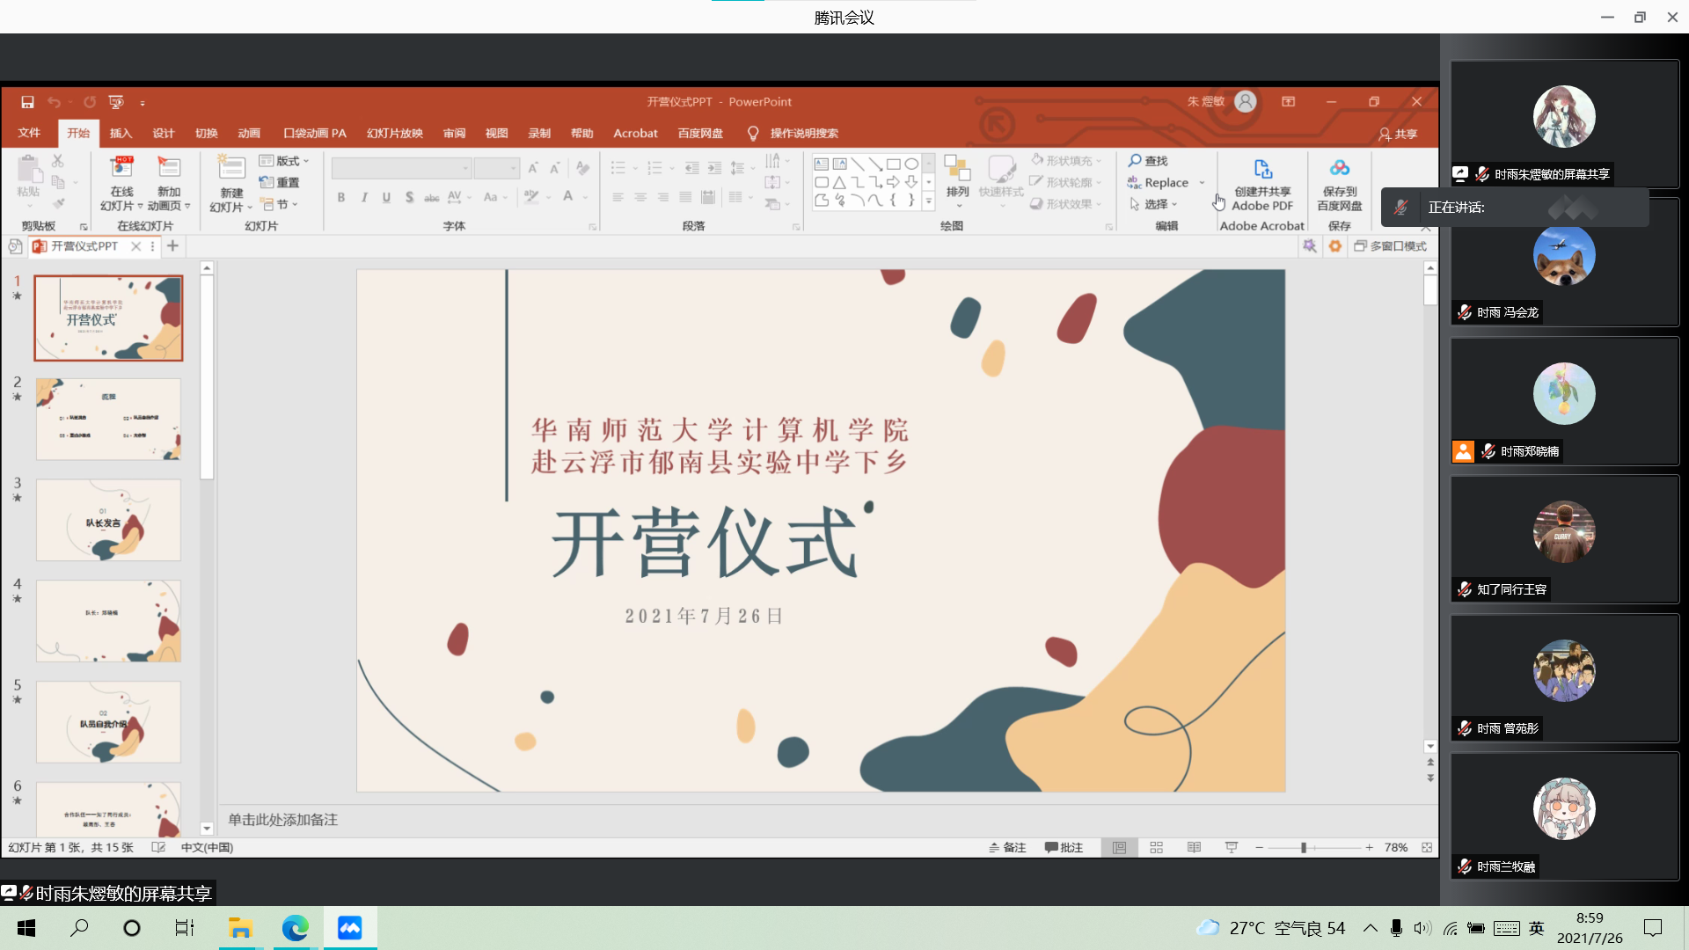Start slideshow from beginning via quick access icon
This screenshot has height=950, width=1689.
click(116, 102)
